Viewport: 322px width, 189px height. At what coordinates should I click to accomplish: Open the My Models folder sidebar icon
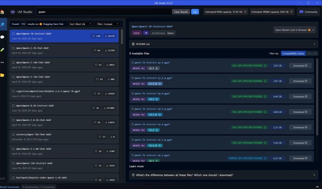coord(2,75)
